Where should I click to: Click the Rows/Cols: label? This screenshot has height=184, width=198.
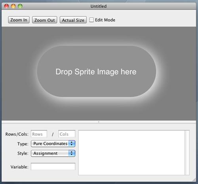click(17, 134)
